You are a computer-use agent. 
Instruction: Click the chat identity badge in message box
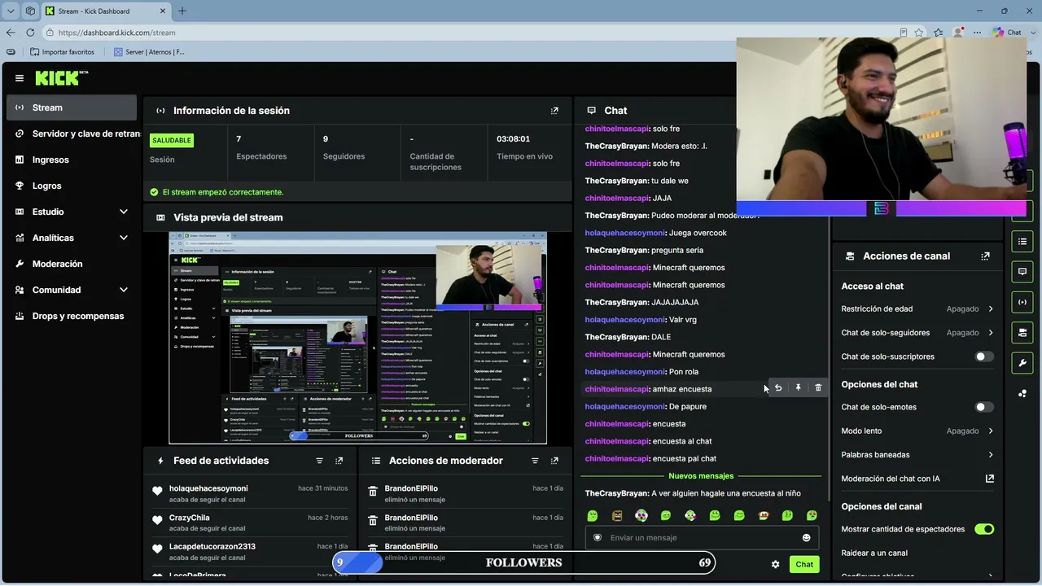598,537
